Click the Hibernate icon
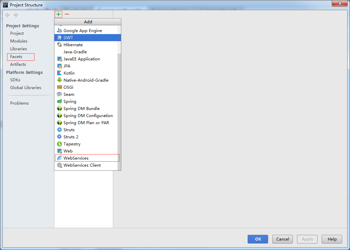 coord(59,45)
